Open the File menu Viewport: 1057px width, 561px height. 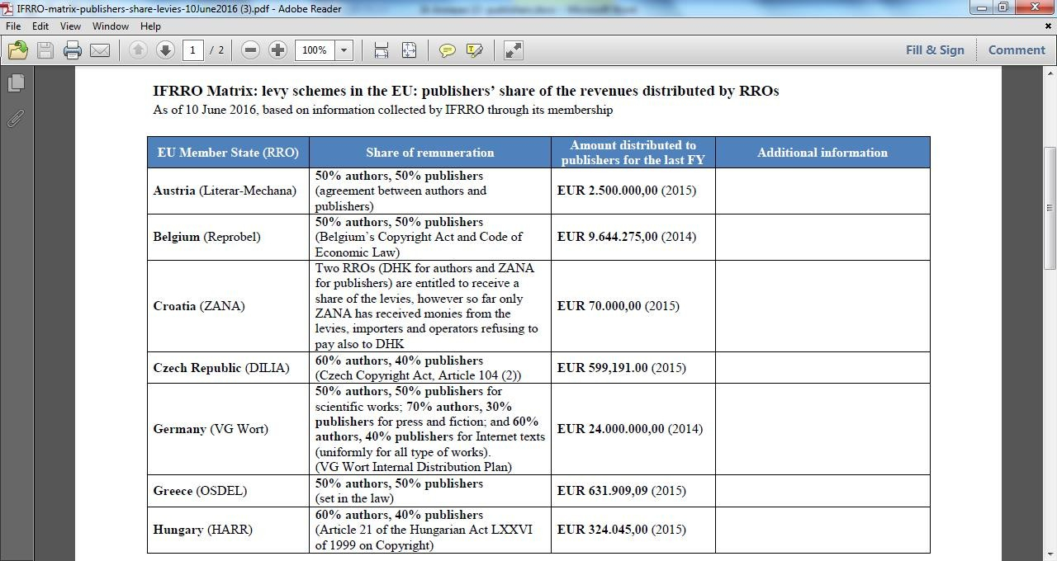pyautogui.click(x=13, y=26)
